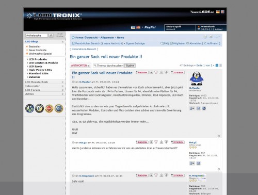Screen dimensions: 258x195
Task: Click ZITIEREN on O.Mueller's post
Action: [178, 73]
